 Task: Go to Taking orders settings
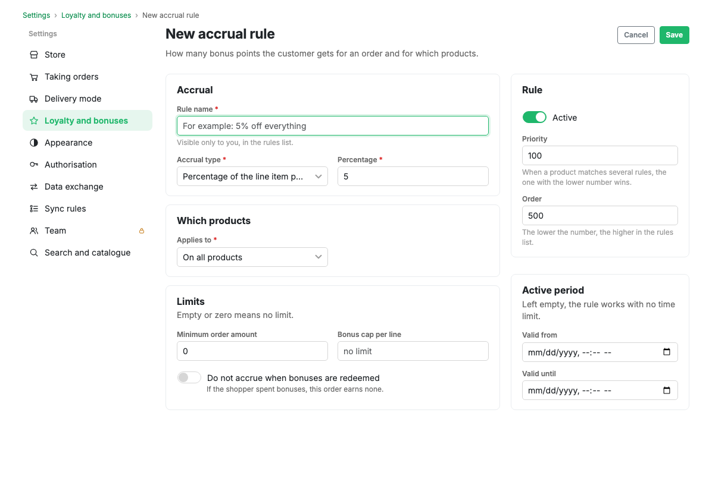click(87, 77)
